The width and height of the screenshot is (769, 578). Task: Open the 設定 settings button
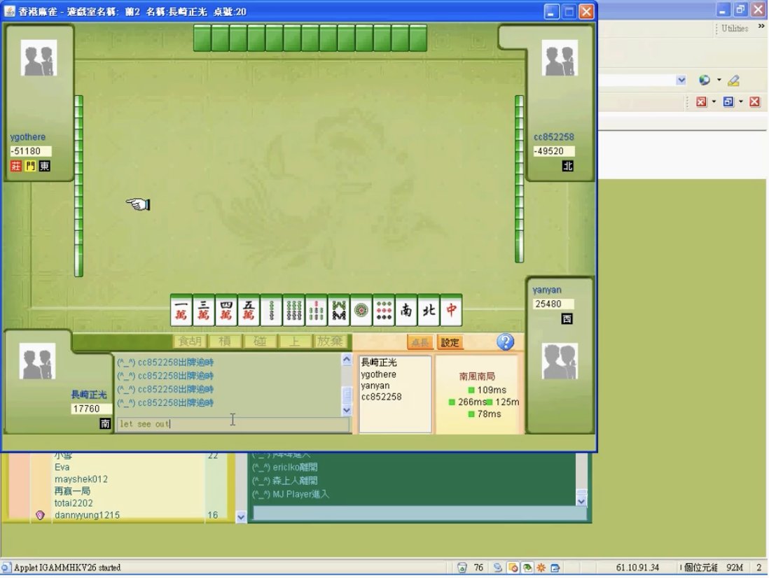point(450,342)
